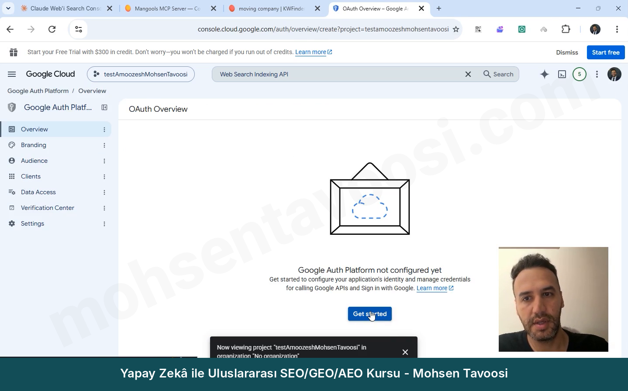Click the Get started button
Screen dimensions: 628x391
370,314
